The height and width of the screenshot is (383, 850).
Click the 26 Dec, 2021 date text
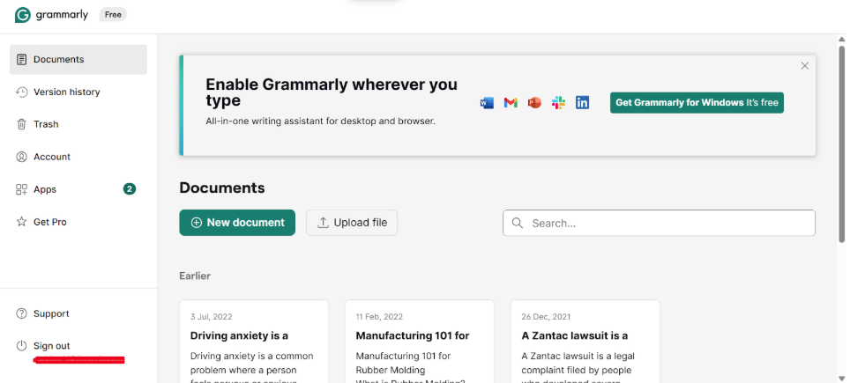tap(546, 317)
